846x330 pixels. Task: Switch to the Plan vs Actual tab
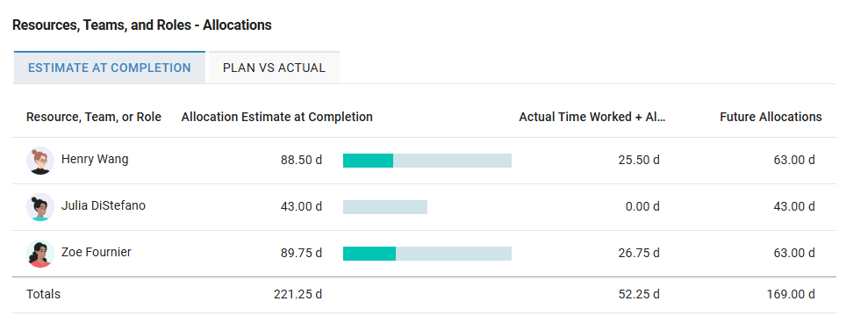274,68
